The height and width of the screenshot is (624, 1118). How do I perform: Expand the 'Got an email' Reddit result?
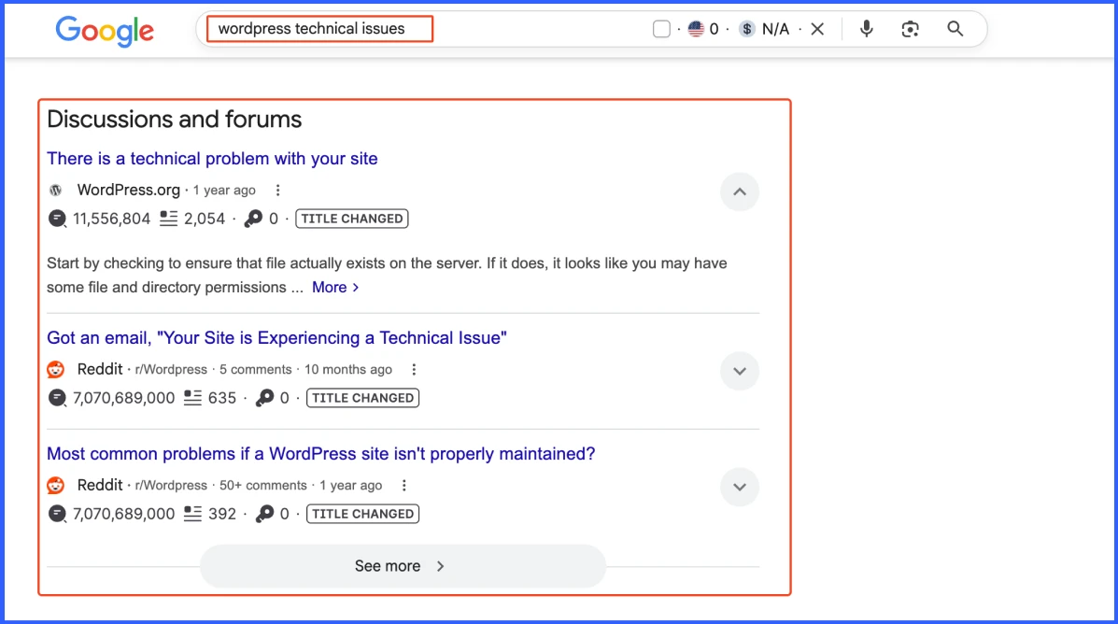click(x=740, y=371)
